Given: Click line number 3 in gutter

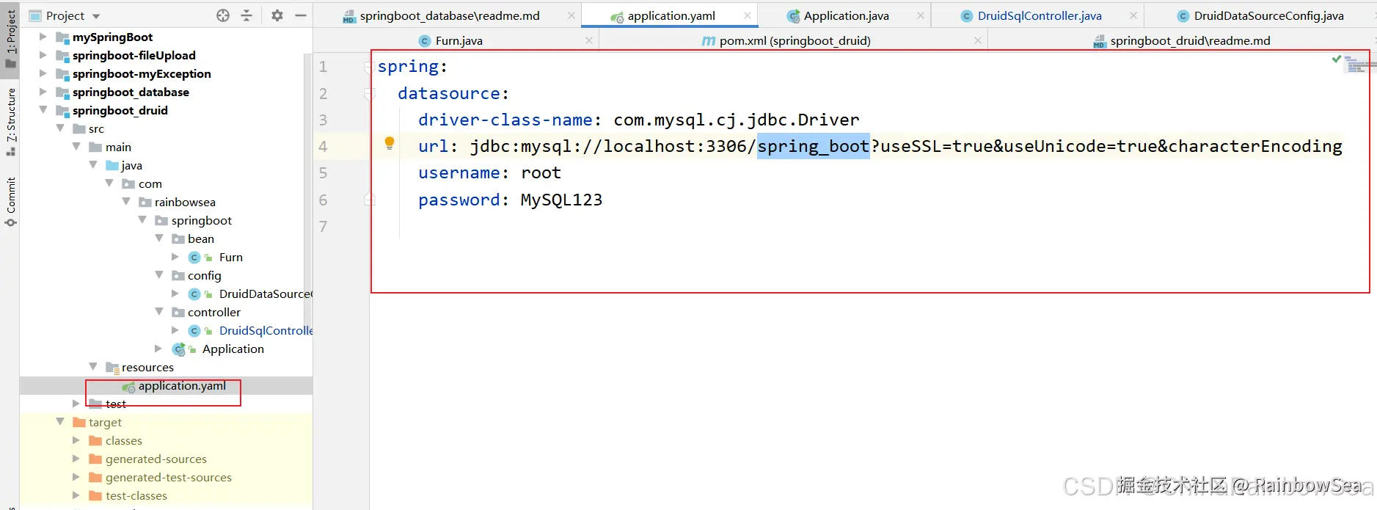Looking at the screenshot, I should point(323,120).
